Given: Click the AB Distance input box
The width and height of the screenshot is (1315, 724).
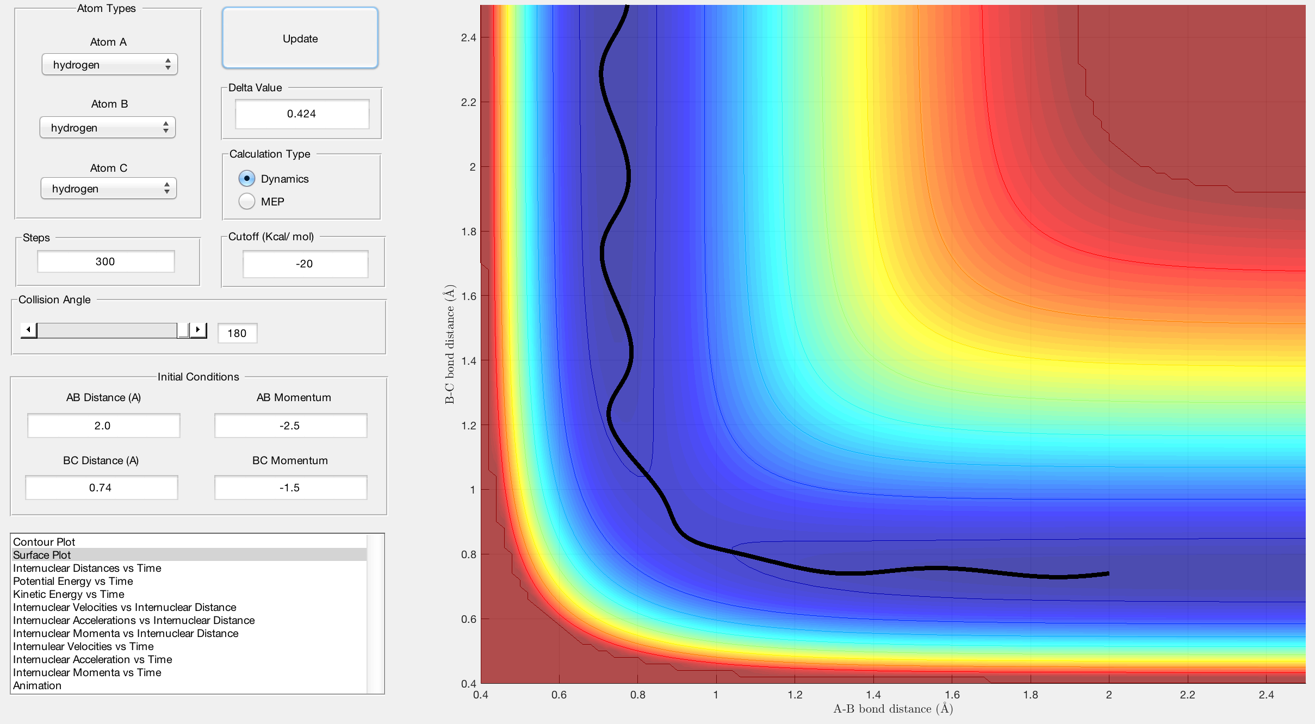Looking at the screenshot, I should [103, 426].
